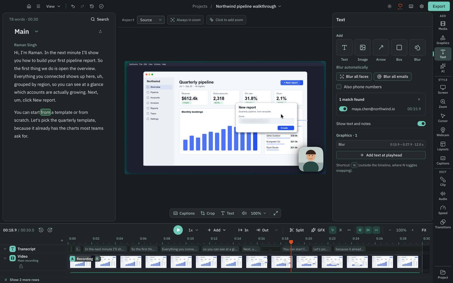This screenshot has width=453, height=283.
Task: Select the Blur graphic timing row
Action: coord(381,144)
